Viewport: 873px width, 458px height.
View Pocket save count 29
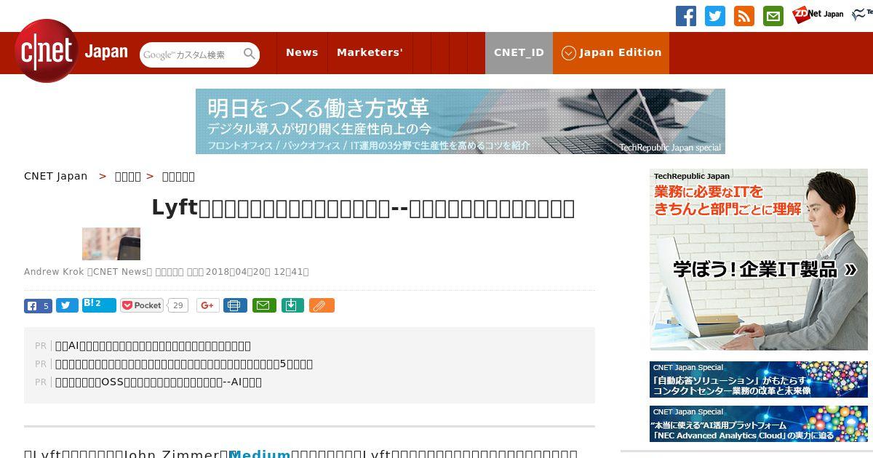178,305
